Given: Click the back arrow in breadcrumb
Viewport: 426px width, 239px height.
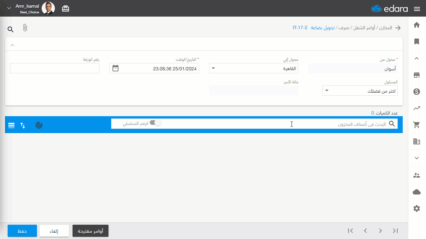Looking at the screenshot, I should [x=398, y=28].
